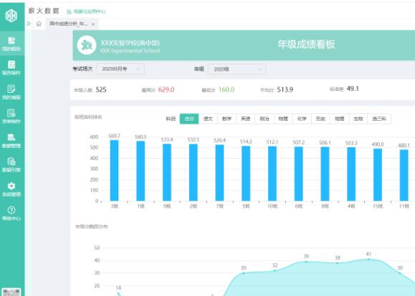Click the line chart point labeled 41

coord(368,260)
